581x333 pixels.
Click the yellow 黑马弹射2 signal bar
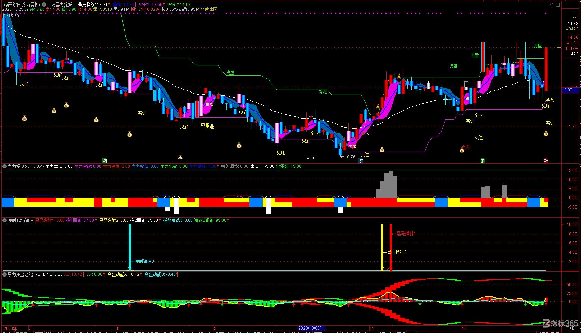[x=382, y=247]
